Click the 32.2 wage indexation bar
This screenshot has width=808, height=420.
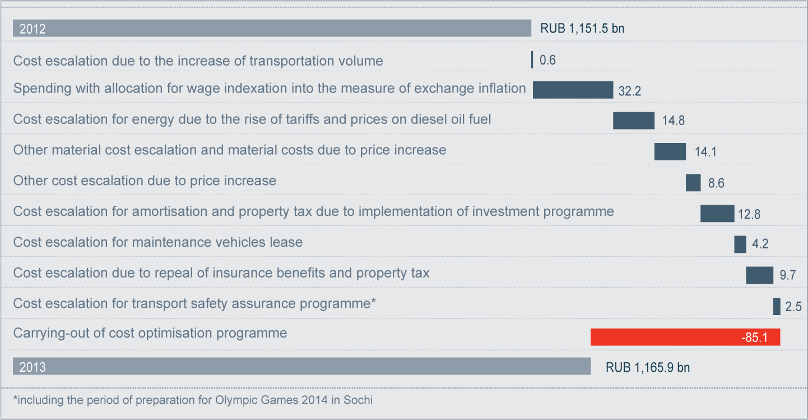point(573,90)
